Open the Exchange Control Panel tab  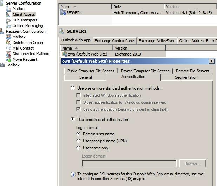(114, 41)
